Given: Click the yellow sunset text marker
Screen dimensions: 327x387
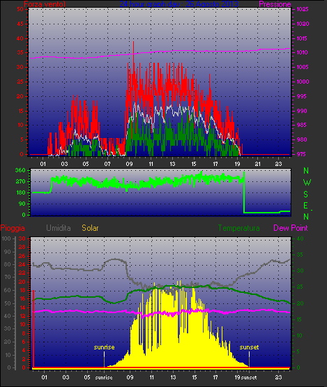Looking at the screenshot, I should coord(249,347).
